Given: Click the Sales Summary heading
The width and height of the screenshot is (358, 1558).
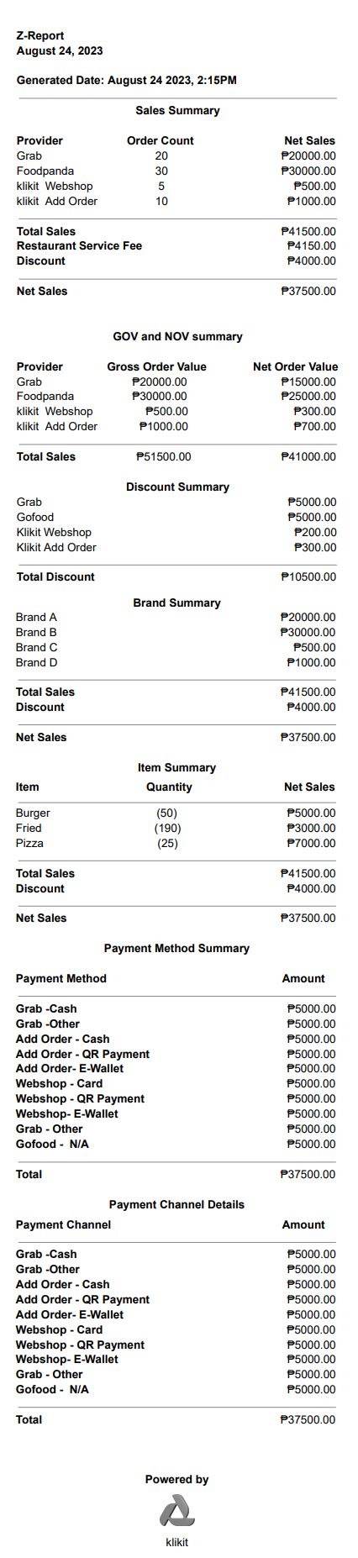Looking at the screenshot, I should 177,110.
